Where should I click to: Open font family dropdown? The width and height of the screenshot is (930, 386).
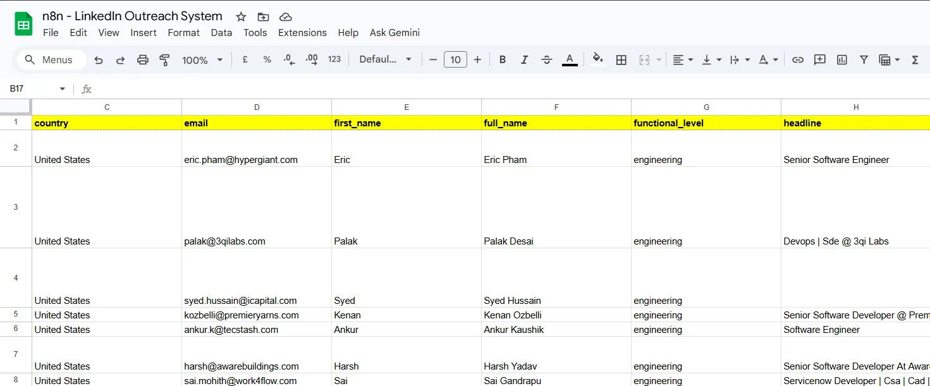386,59
